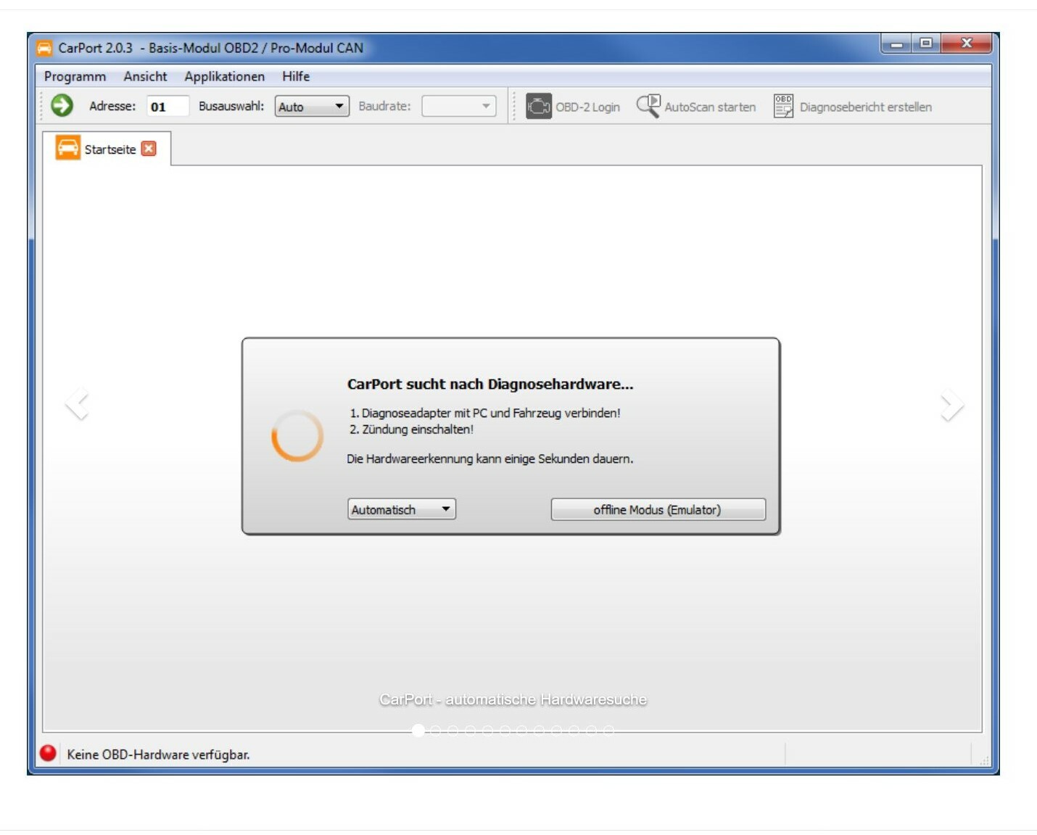Screen dimensions: 1037x835
Task: Click the 'CarPort - automatische Hardwaresuche' caption
Action: click(x=513, y=699)
